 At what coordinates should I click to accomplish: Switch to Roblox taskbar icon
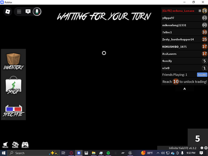[79, 153]
